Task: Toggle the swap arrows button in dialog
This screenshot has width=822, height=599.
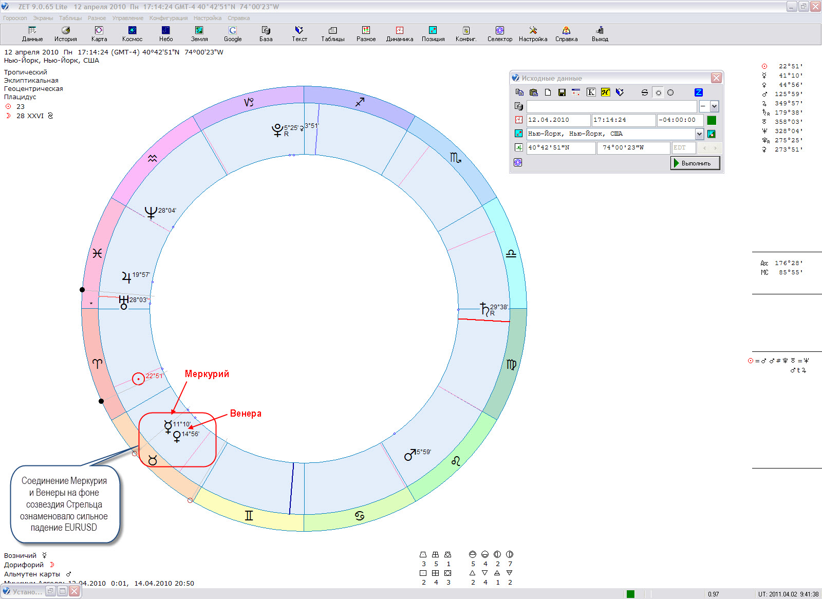Action: point(644,92)
